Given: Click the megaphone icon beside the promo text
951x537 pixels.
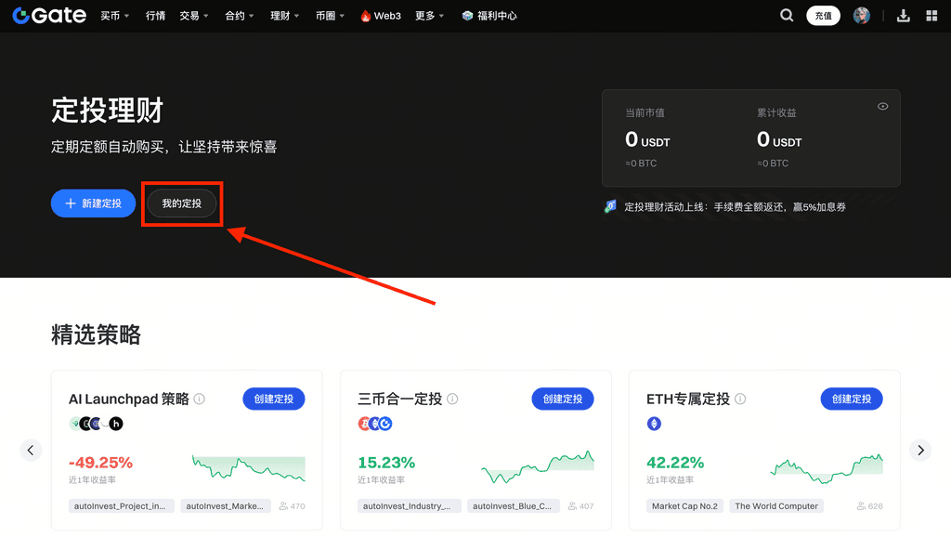Looking at the screenshot, I should click(610, 206).
